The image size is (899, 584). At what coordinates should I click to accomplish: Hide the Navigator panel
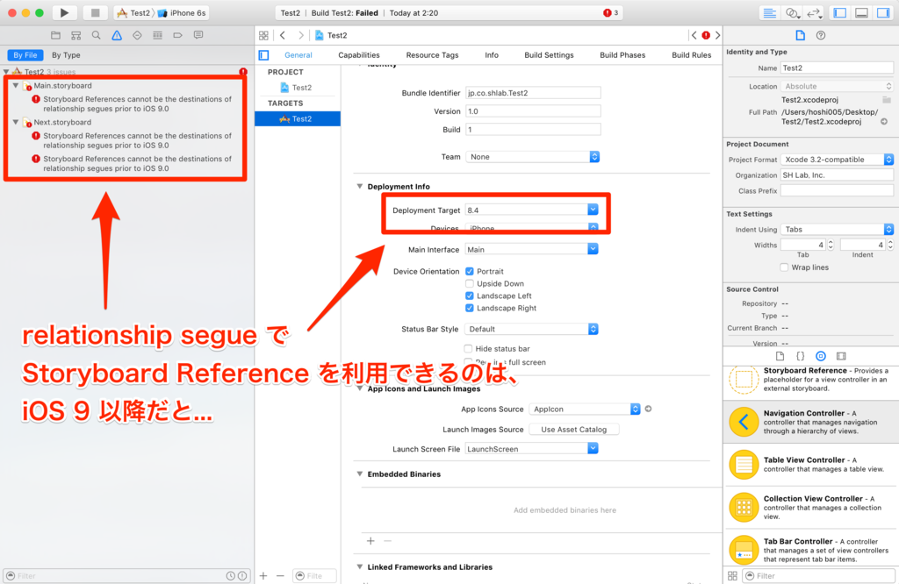[x=840, y=12]
